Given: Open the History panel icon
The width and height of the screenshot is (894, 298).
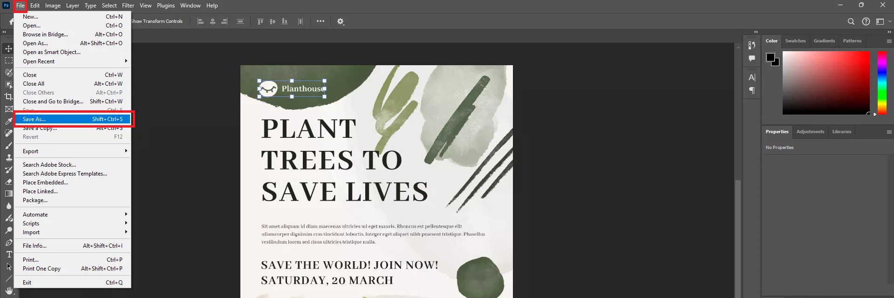Looking at the screenshot, I should point(751,45).
